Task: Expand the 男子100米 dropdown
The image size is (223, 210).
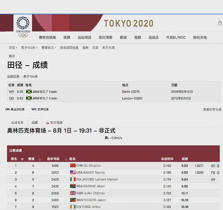Action: (30, 48)
